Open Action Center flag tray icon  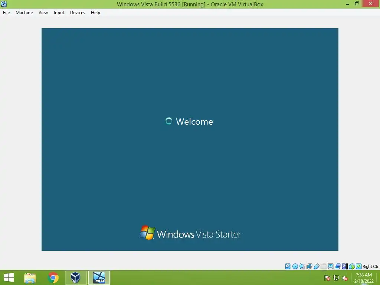[327, 278]
